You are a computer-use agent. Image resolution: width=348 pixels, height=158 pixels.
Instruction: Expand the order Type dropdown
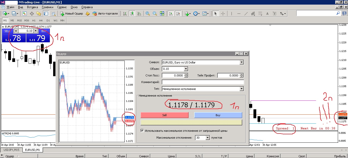click(x=241, y=89)
